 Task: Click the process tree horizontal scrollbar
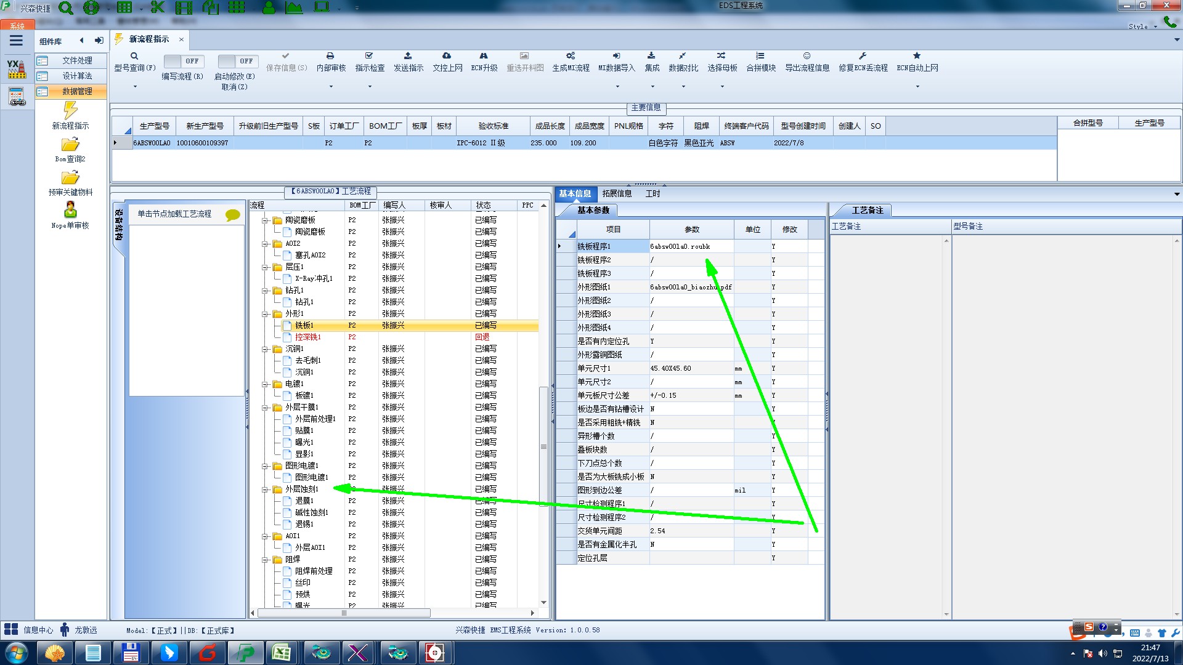(343, 613)
